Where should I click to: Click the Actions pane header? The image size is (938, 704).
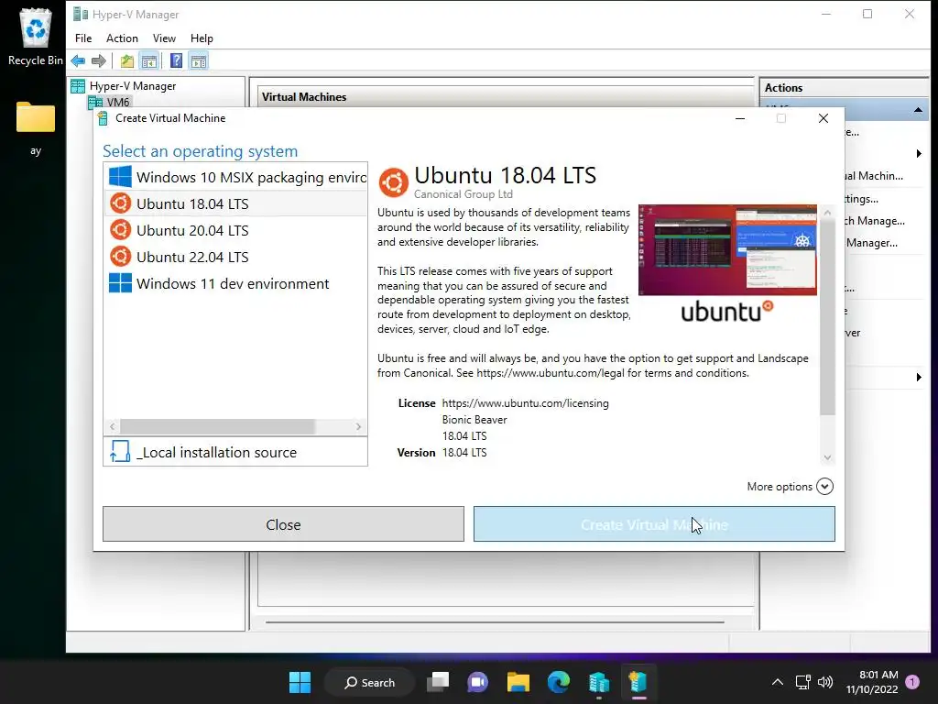point(845,87)
